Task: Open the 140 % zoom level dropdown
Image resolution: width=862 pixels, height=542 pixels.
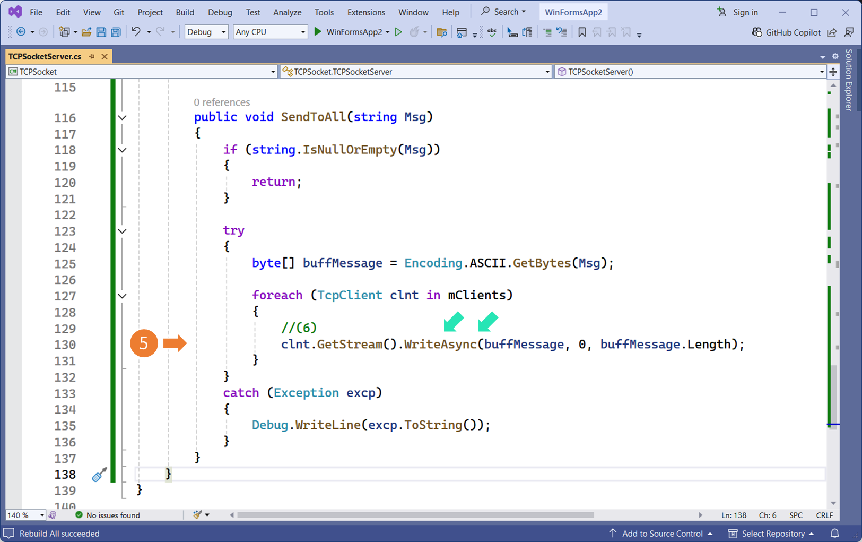Action: tap(25, 515)
